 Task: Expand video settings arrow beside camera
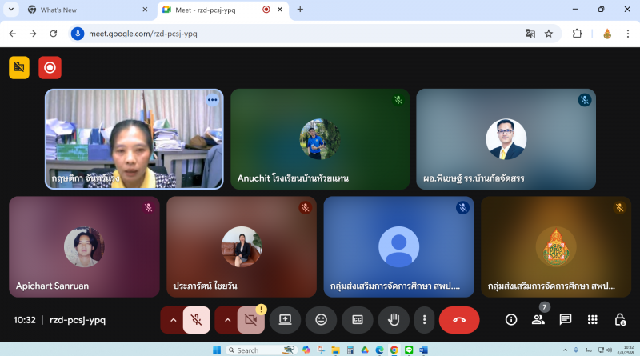tap(227, 319)
